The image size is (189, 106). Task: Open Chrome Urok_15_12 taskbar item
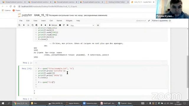(x=21, y=103)
